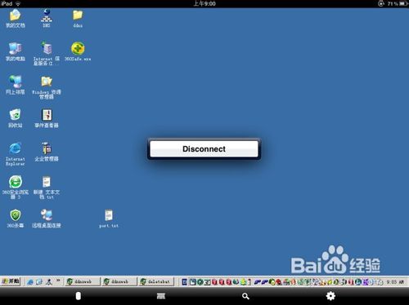Expand quick launch overflow chevron
Screen dimensions: 409x305
[x=58, y=280]
